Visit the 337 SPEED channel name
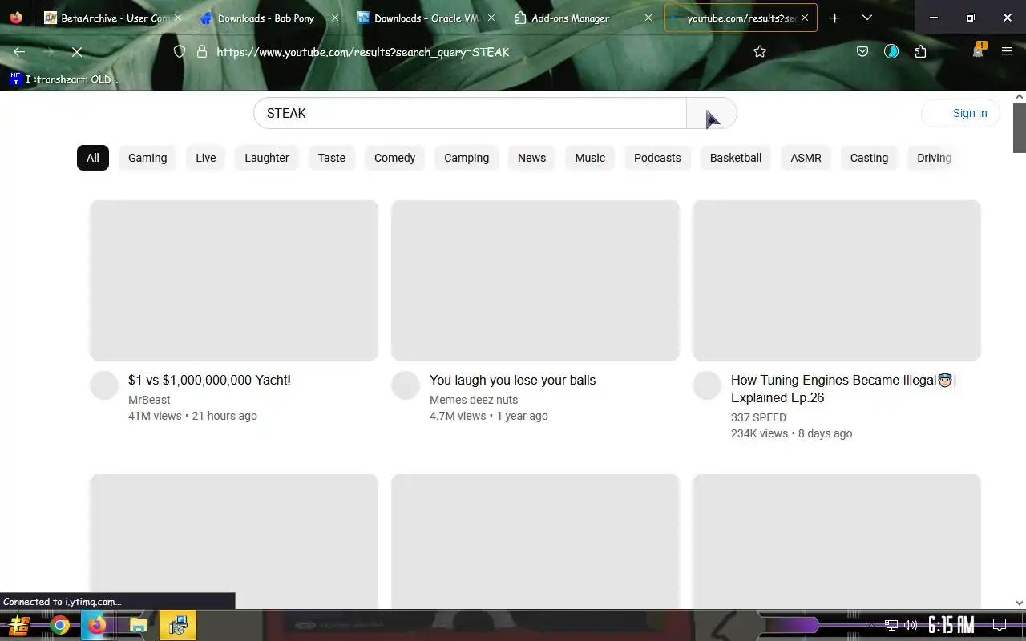Screen dimensions: 1026x641 pyautogui.click(x=758, y=417)
